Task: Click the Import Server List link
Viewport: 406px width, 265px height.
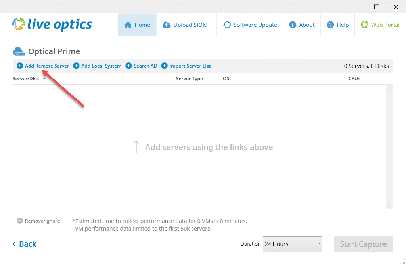Action: [190, 66]
